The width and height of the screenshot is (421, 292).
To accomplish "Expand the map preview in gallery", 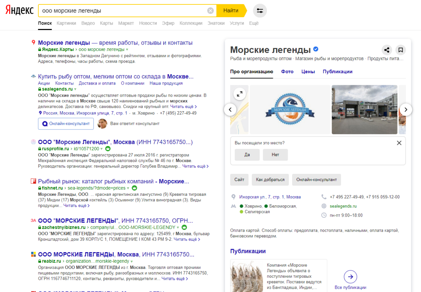I will (239, 94).
